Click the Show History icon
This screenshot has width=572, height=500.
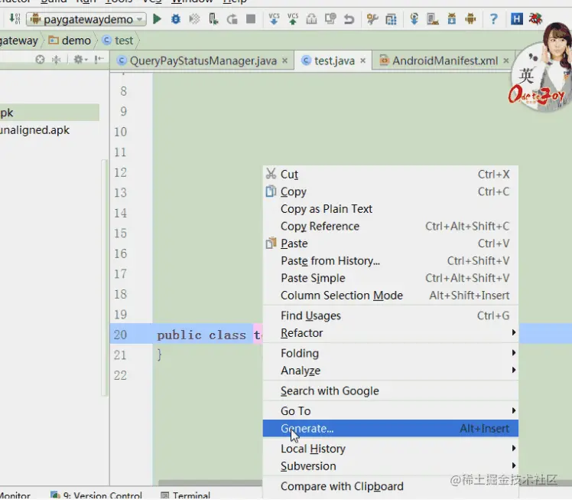click(311, 18)
